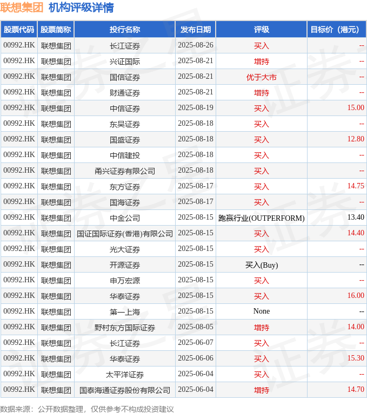Image resolution: width=367 pixels, height=414 pixels.
Task: Click the None rating cell
Action: click(262, 311)
